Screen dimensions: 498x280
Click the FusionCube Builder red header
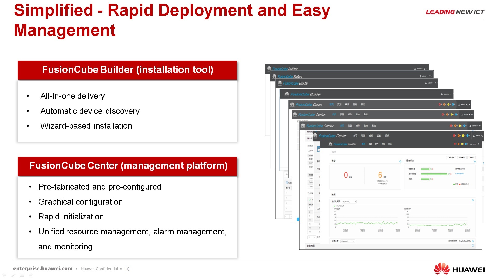[x=127, y=70]
